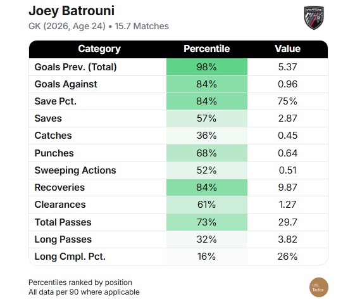The height and width of the screenshot is (299, 355).
Task: Select the Category column header
Action: (99, 49)
